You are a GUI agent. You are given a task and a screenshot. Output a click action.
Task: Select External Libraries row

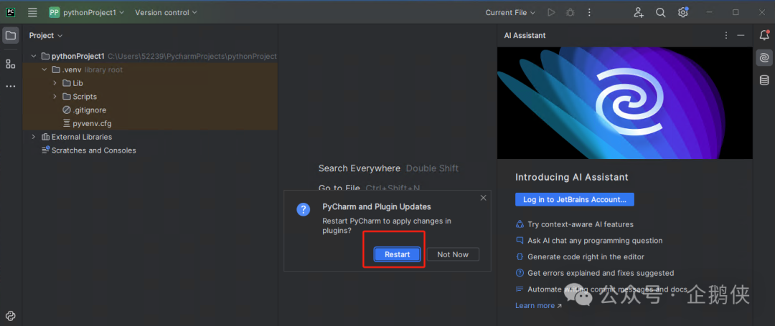(150, 137)
